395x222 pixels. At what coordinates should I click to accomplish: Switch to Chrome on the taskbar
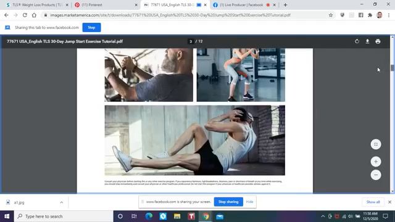tap(206, 216)
